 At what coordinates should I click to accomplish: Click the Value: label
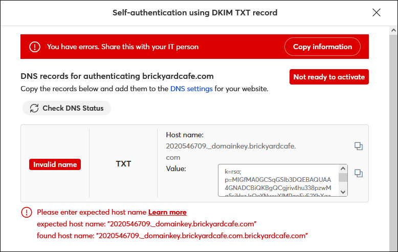(176, 169)
